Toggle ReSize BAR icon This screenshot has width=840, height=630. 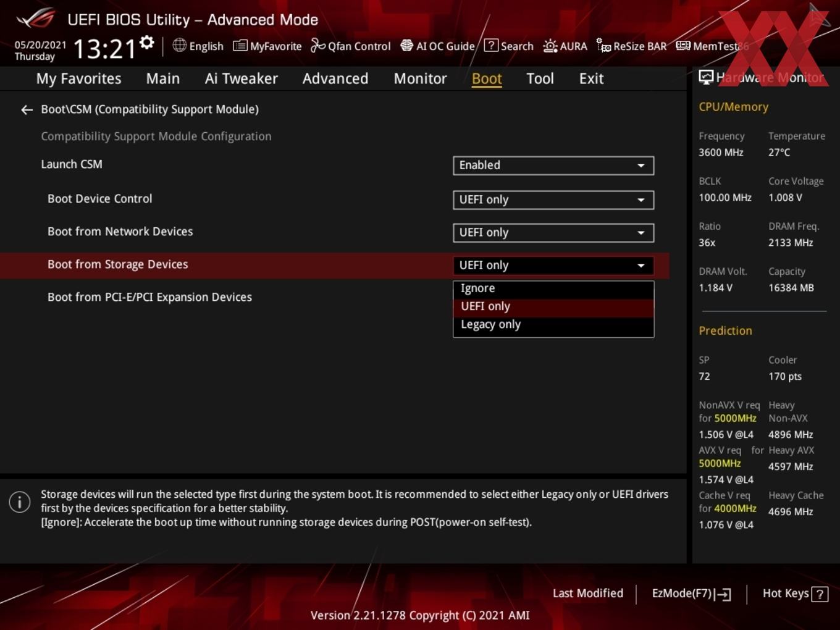tap(603, 46)
